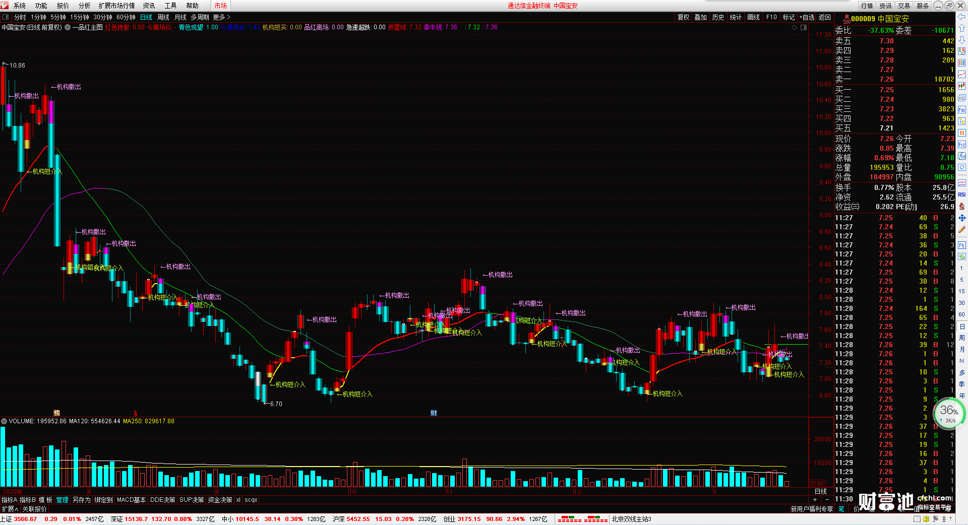This screenshot has height=525, width=968.
Task: Click the 画线 button
Action: (x=754, y=17)
